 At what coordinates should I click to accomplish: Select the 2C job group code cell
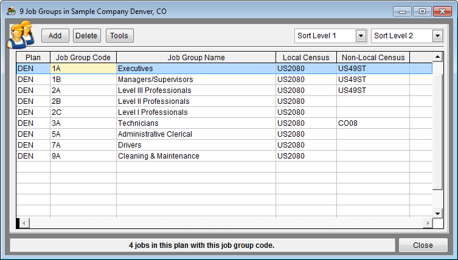[83, 112]
